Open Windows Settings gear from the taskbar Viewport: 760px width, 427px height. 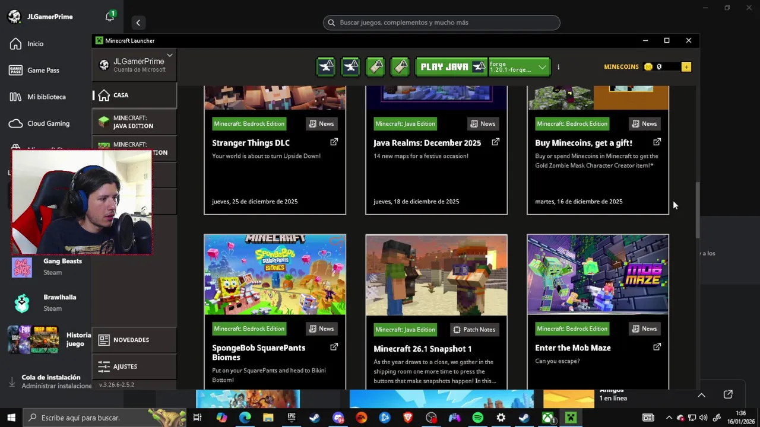click(x=501, y=418)
